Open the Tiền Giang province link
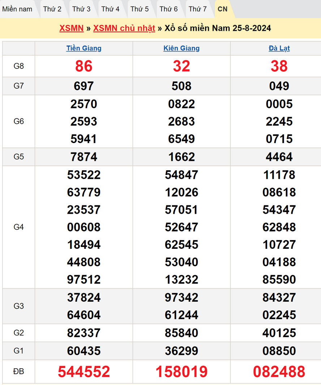Image resolution: width=321 pixels, height=385 pixels. click(x=84, y=48)
